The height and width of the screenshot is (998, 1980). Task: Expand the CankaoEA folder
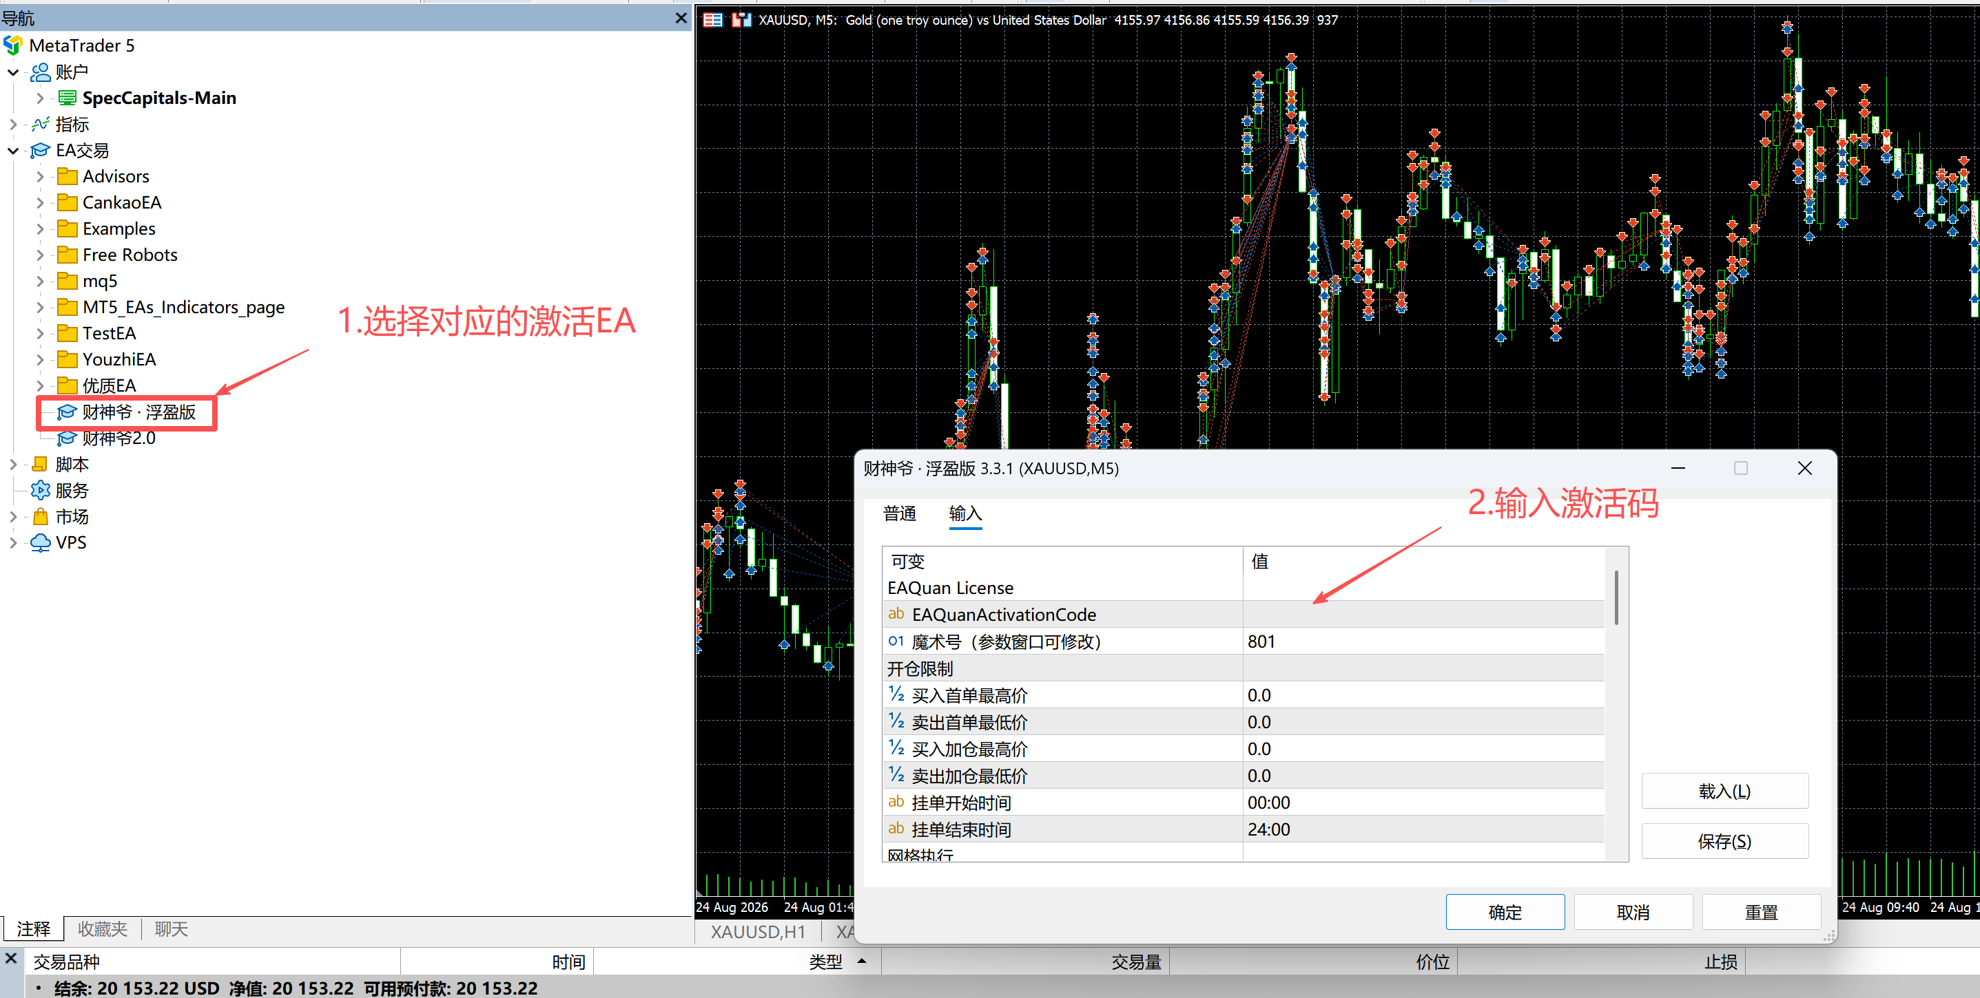[x=40, y=202]
